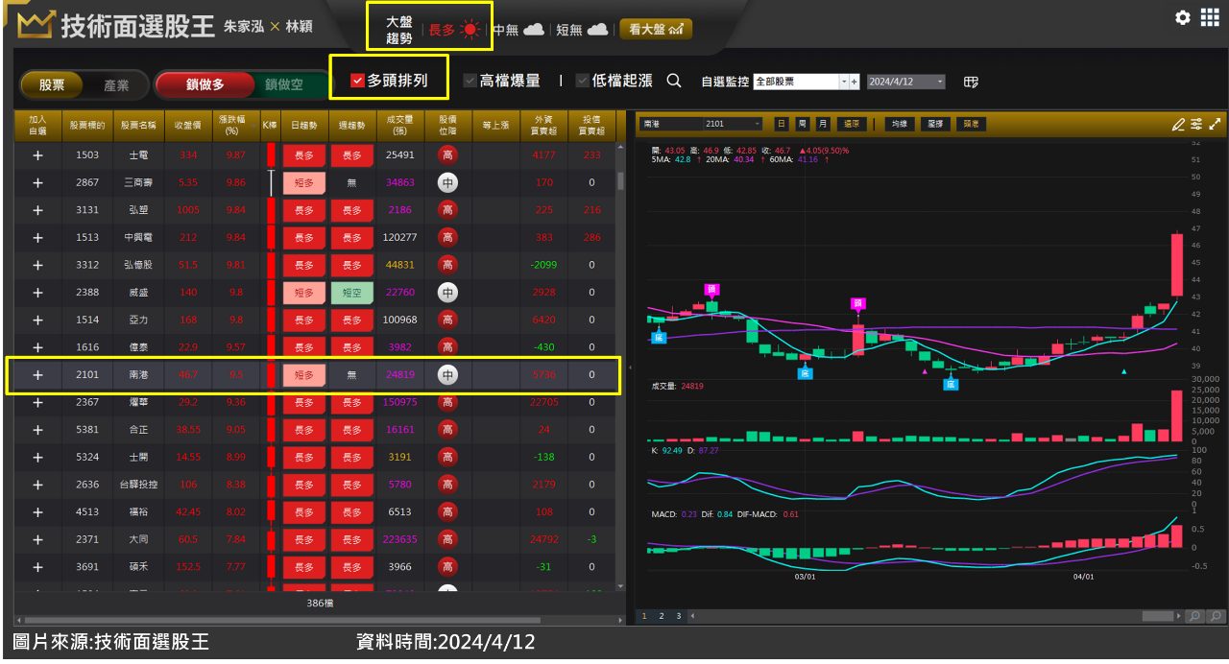
Task: Add 1514 亞力 to watchlist
Action: [38, 320]
